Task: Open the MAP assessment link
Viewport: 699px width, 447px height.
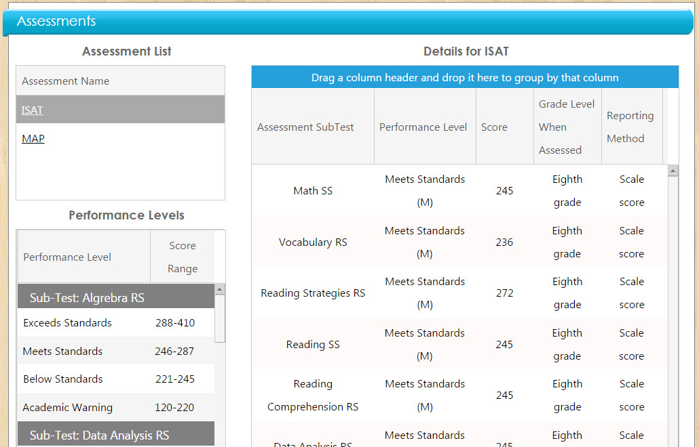Action: [33, 138]
